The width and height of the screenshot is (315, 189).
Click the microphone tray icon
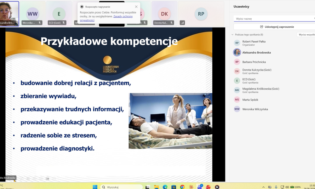coord(276,187)
